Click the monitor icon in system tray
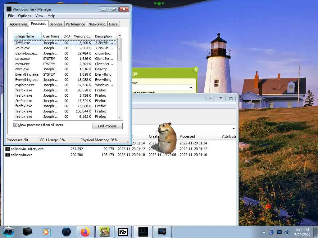 (x=279, y=232)
